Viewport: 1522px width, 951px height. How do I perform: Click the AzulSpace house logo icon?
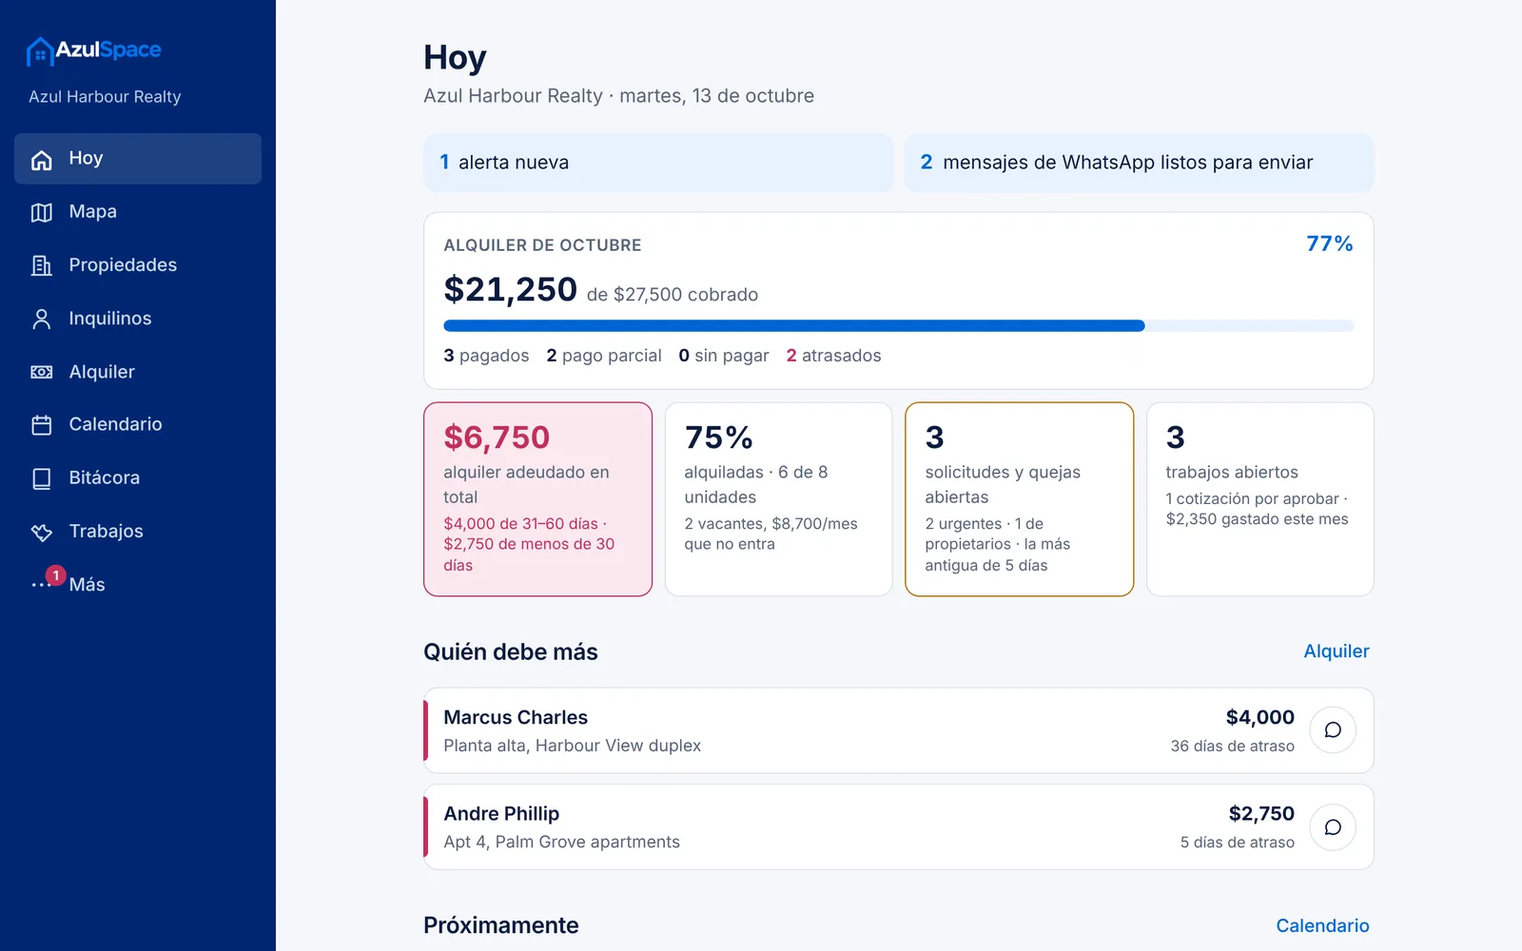pos(39,51)
